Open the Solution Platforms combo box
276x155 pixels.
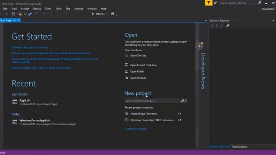(78, 14)
